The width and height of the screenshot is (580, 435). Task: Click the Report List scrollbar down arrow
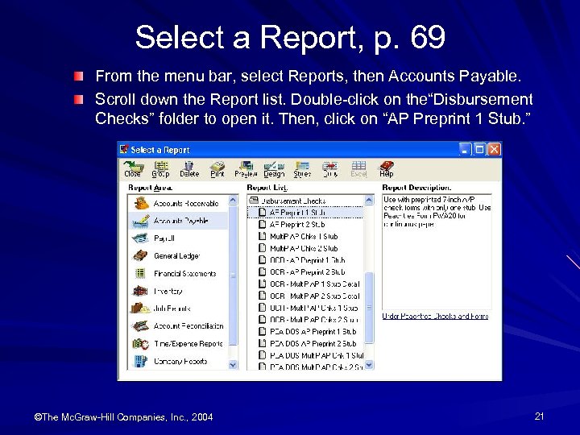click(369, 365)
